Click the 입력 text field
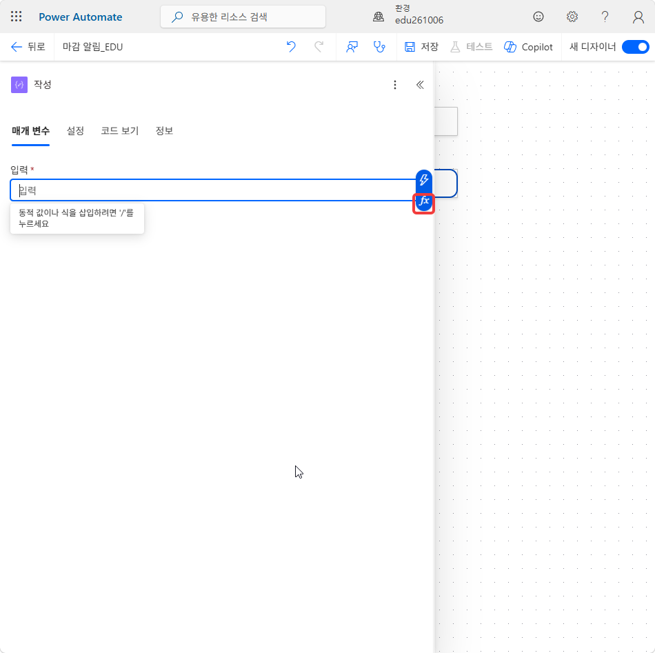 (213, 190)
